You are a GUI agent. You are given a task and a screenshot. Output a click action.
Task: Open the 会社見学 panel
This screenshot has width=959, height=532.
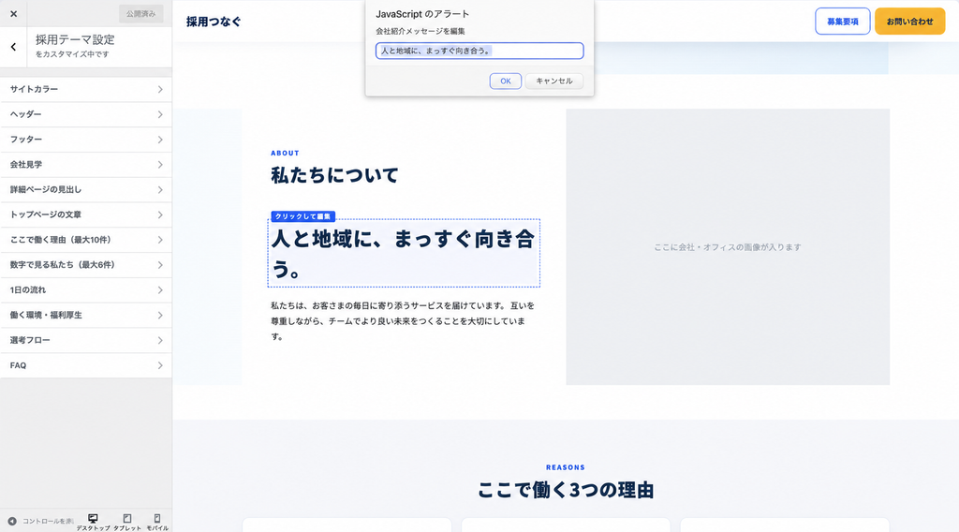click(86, 165)
